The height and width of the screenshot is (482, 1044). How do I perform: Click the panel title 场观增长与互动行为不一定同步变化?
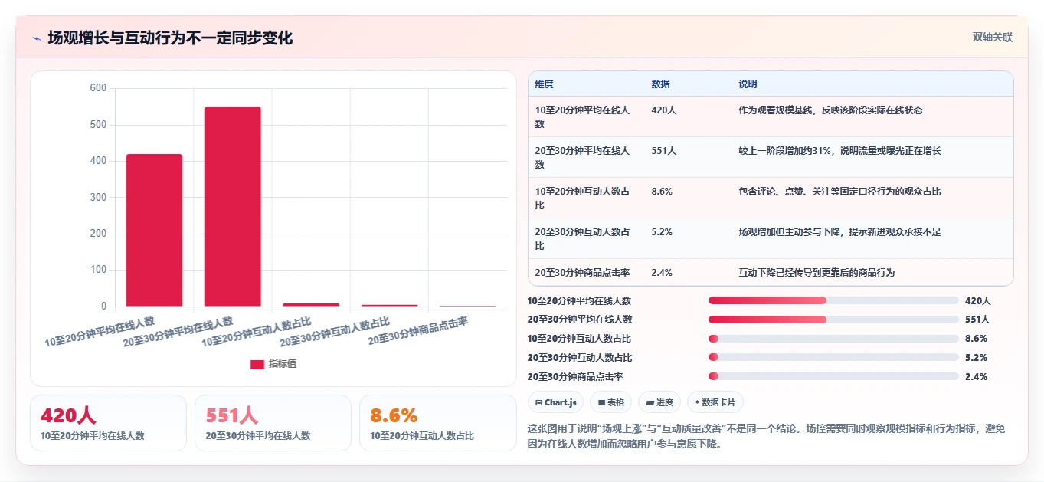(170, 38)
